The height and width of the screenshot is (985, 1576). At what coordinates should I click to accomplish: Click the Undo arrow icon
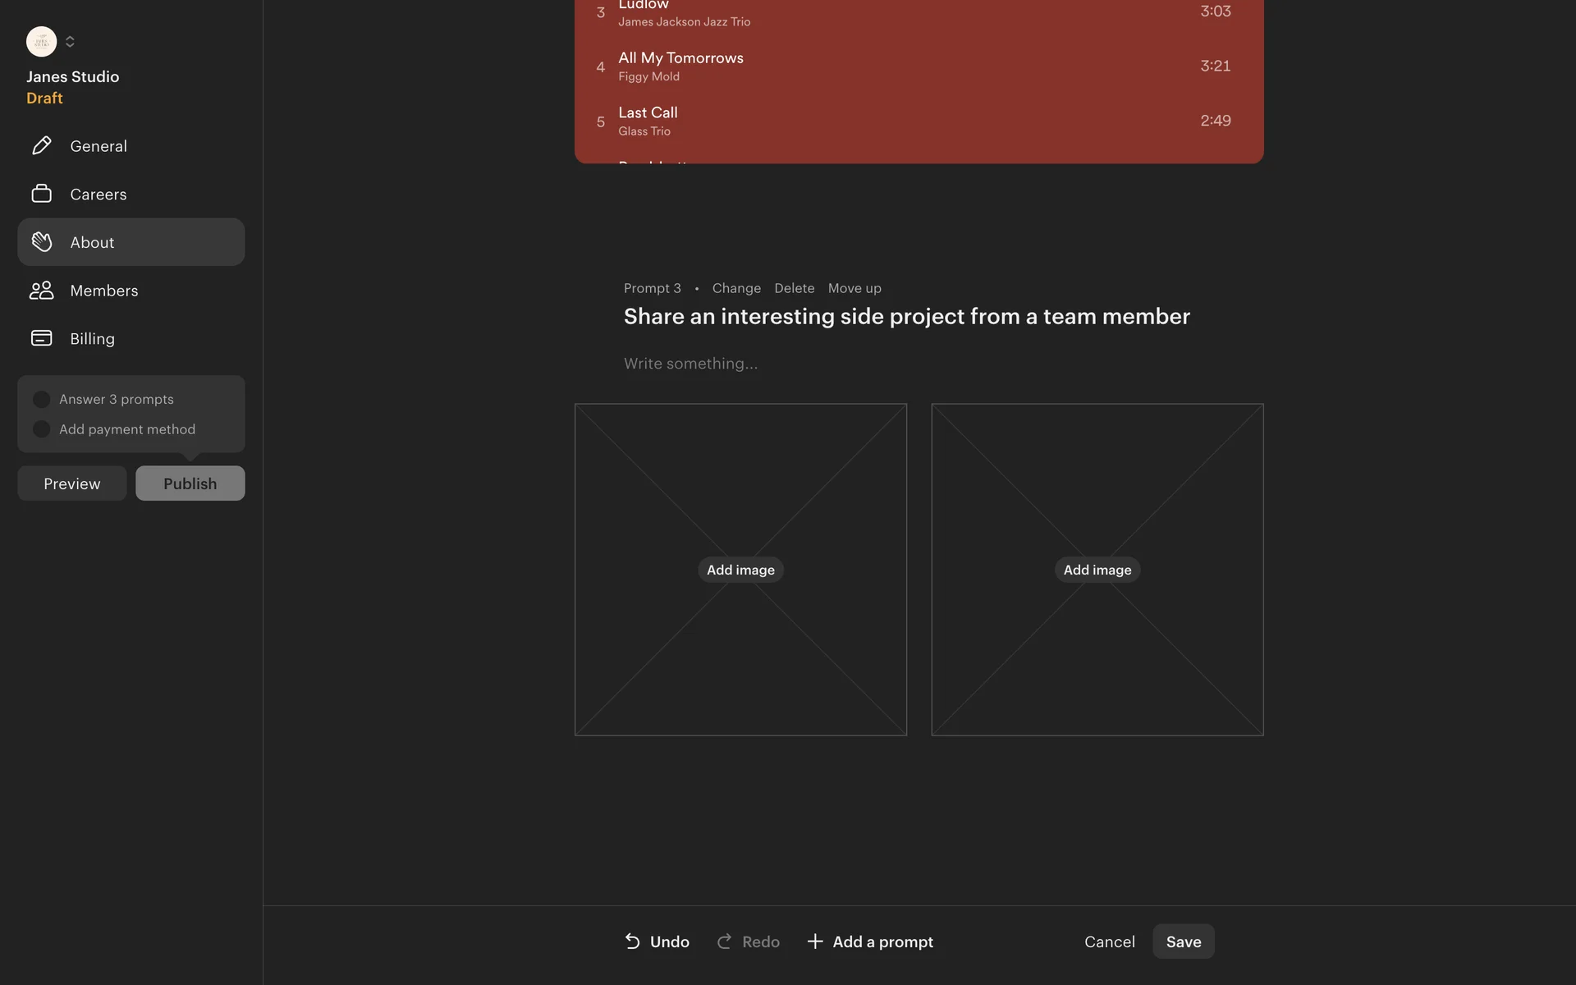click(632, 941)
